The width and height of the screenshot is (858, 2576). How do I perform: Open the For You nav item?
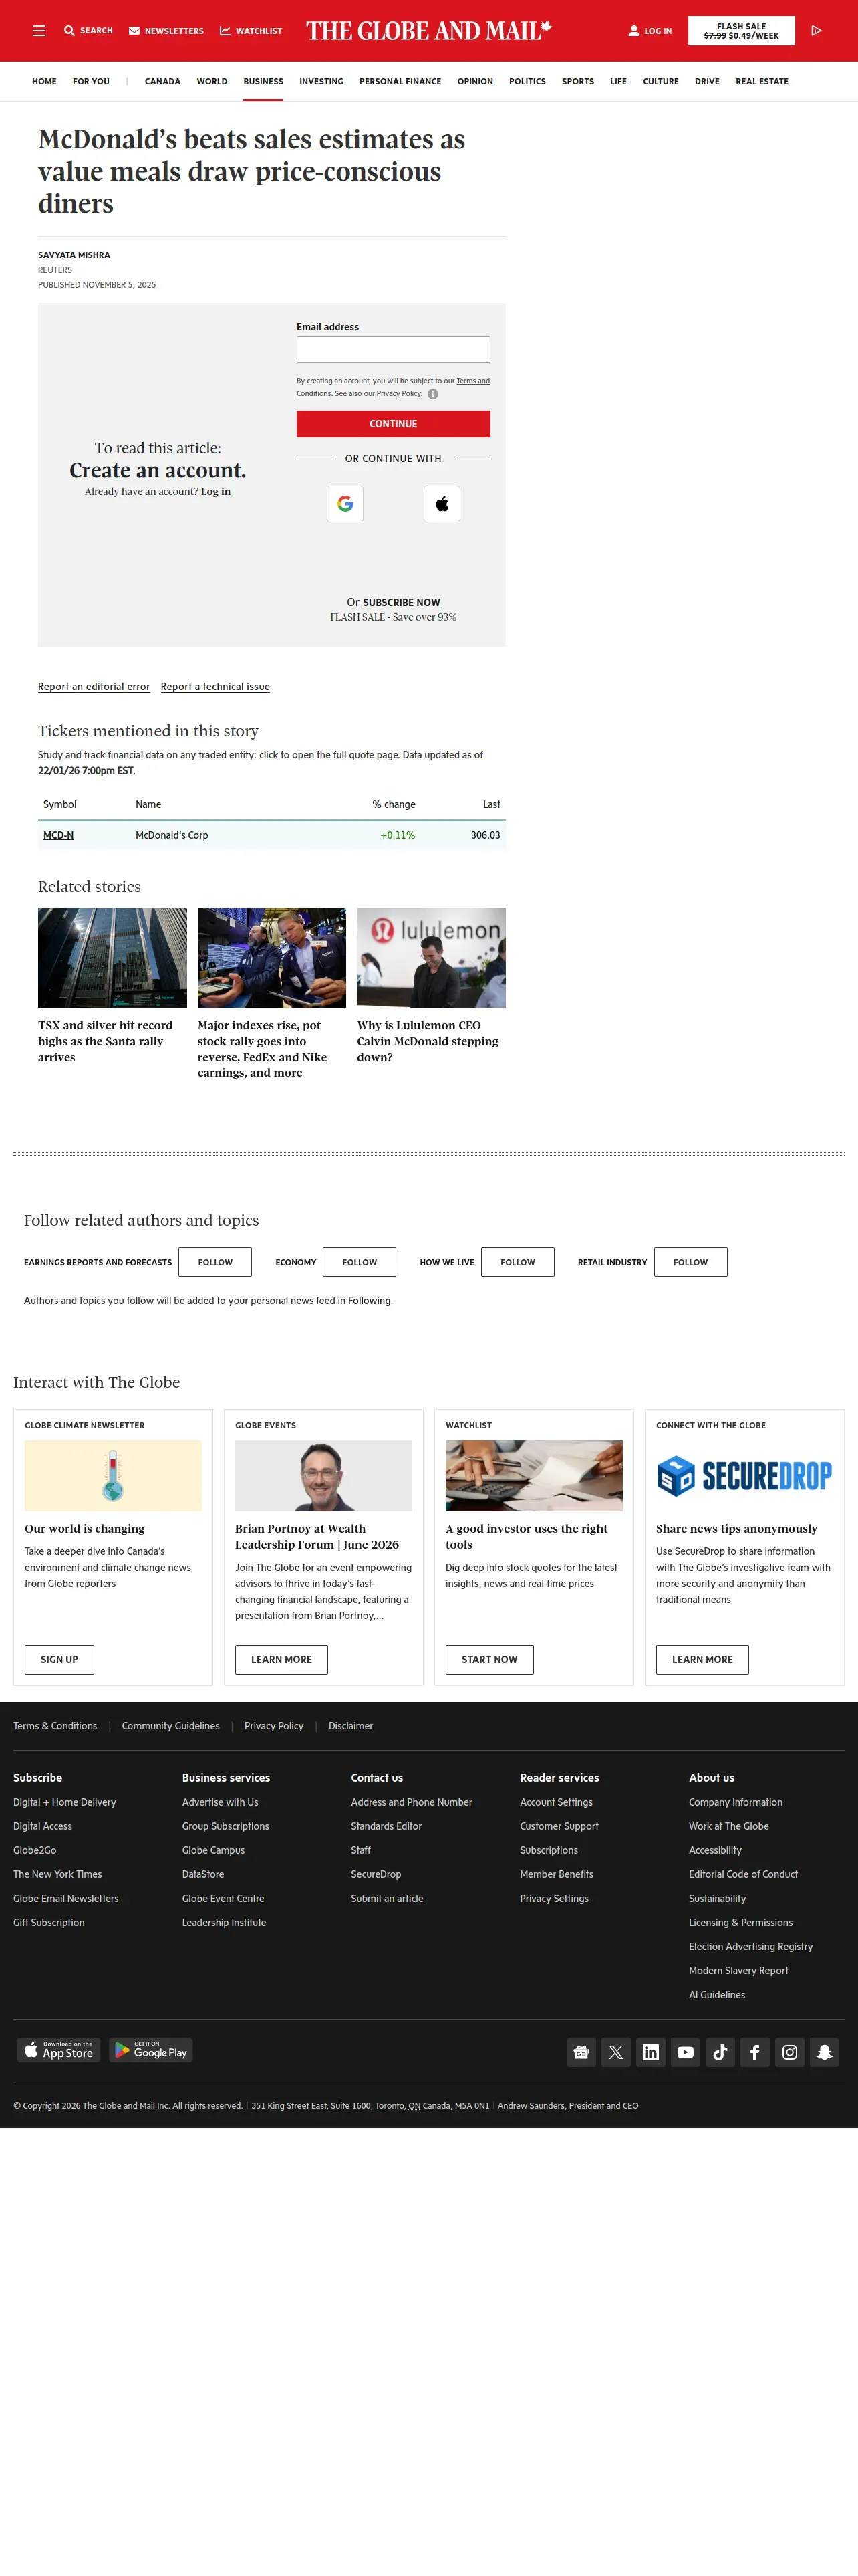tap(91, 81)
